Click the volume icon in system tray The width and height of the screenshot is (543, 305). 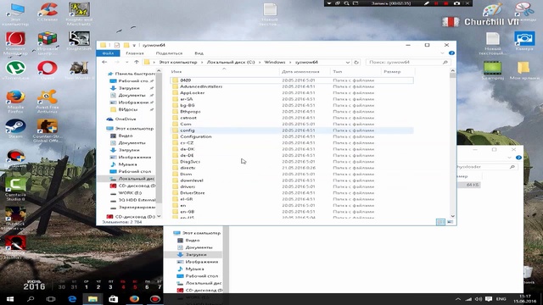click(x=479, y=299)
